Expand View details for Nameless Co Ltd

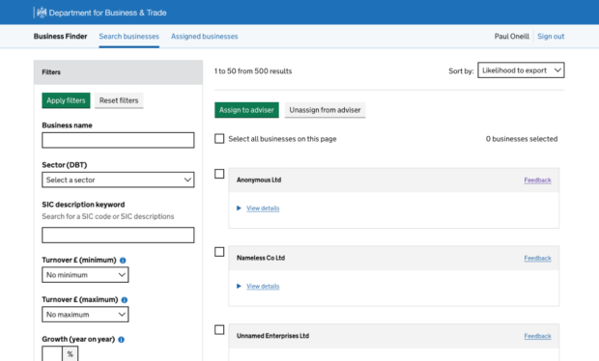coord(263,287)
